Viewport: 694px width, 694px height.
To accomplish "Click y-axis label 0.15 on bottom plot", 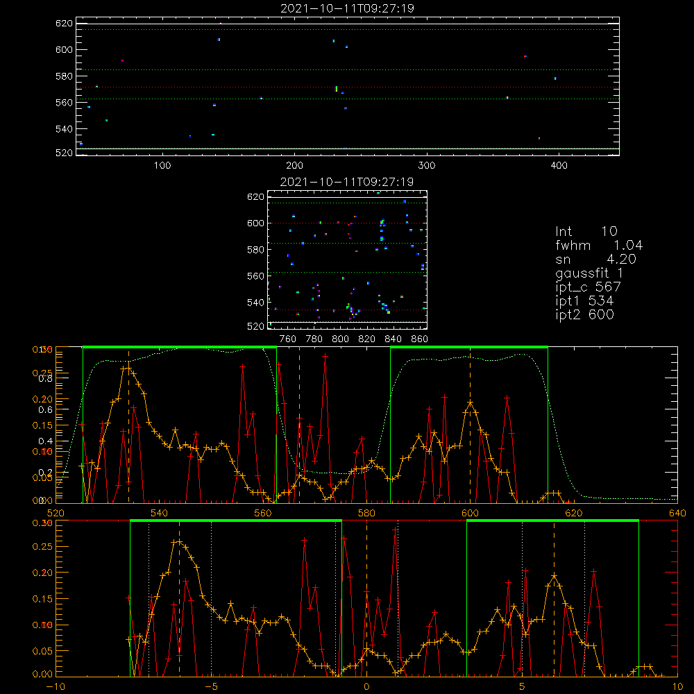I will (x=42, y=599).
